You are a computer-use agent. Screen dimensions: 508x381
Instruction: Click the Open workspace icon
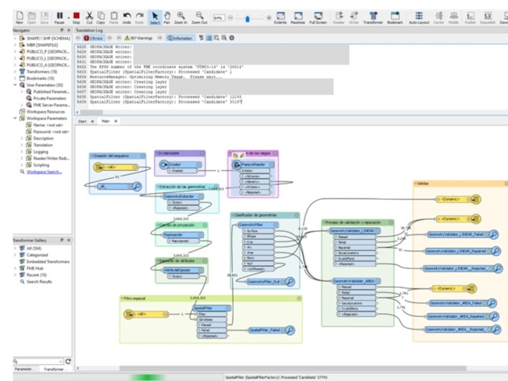[31, 17]
